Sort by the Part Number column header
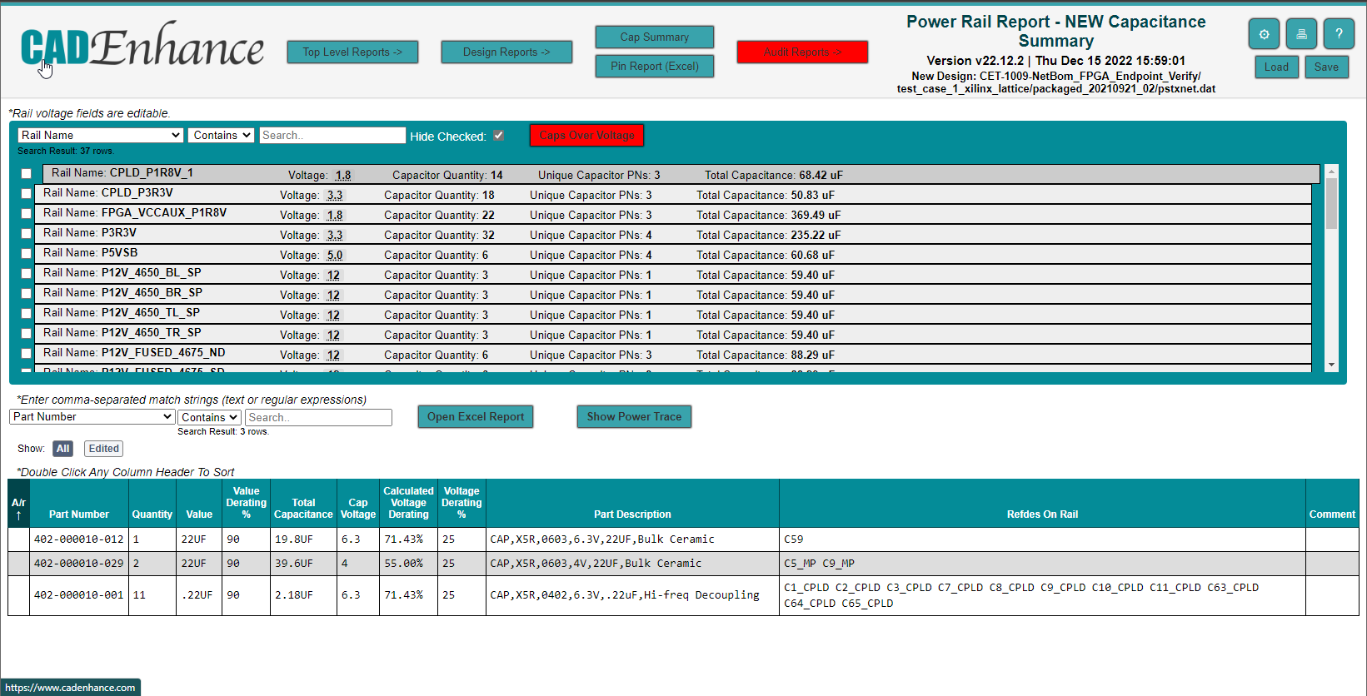Viewport: 1367px width, 696px height. point(79,503)
